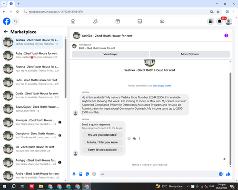React to the quick response message with emoji

pyautogui.click(x=129, y=139)
